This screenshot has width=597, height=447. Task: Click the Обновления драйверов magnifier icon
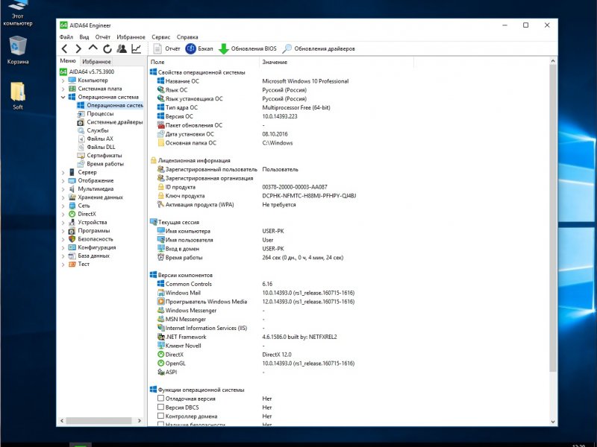pyautogui.click(x=287, y=48)
